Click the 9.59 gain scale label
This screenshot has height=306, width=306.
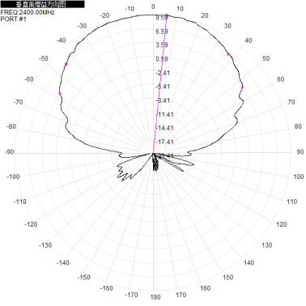click(x=162, y=18)
